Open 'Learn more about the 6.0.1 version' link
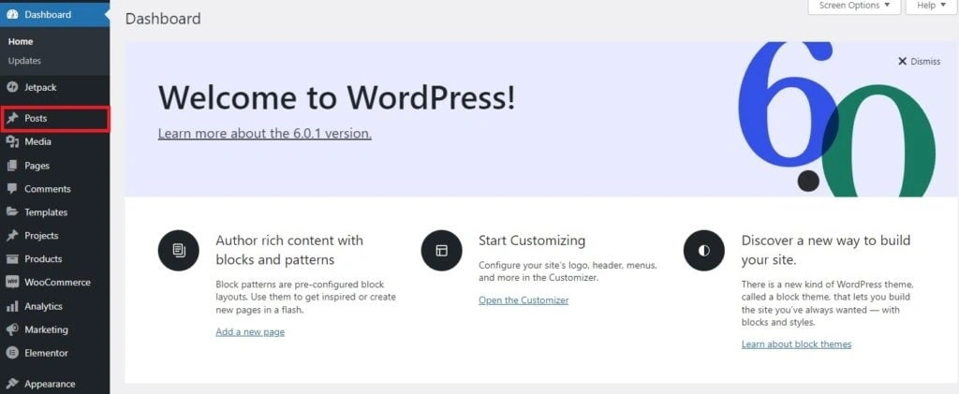Viewport: 959px width, 394px height. tap(264, 134)
